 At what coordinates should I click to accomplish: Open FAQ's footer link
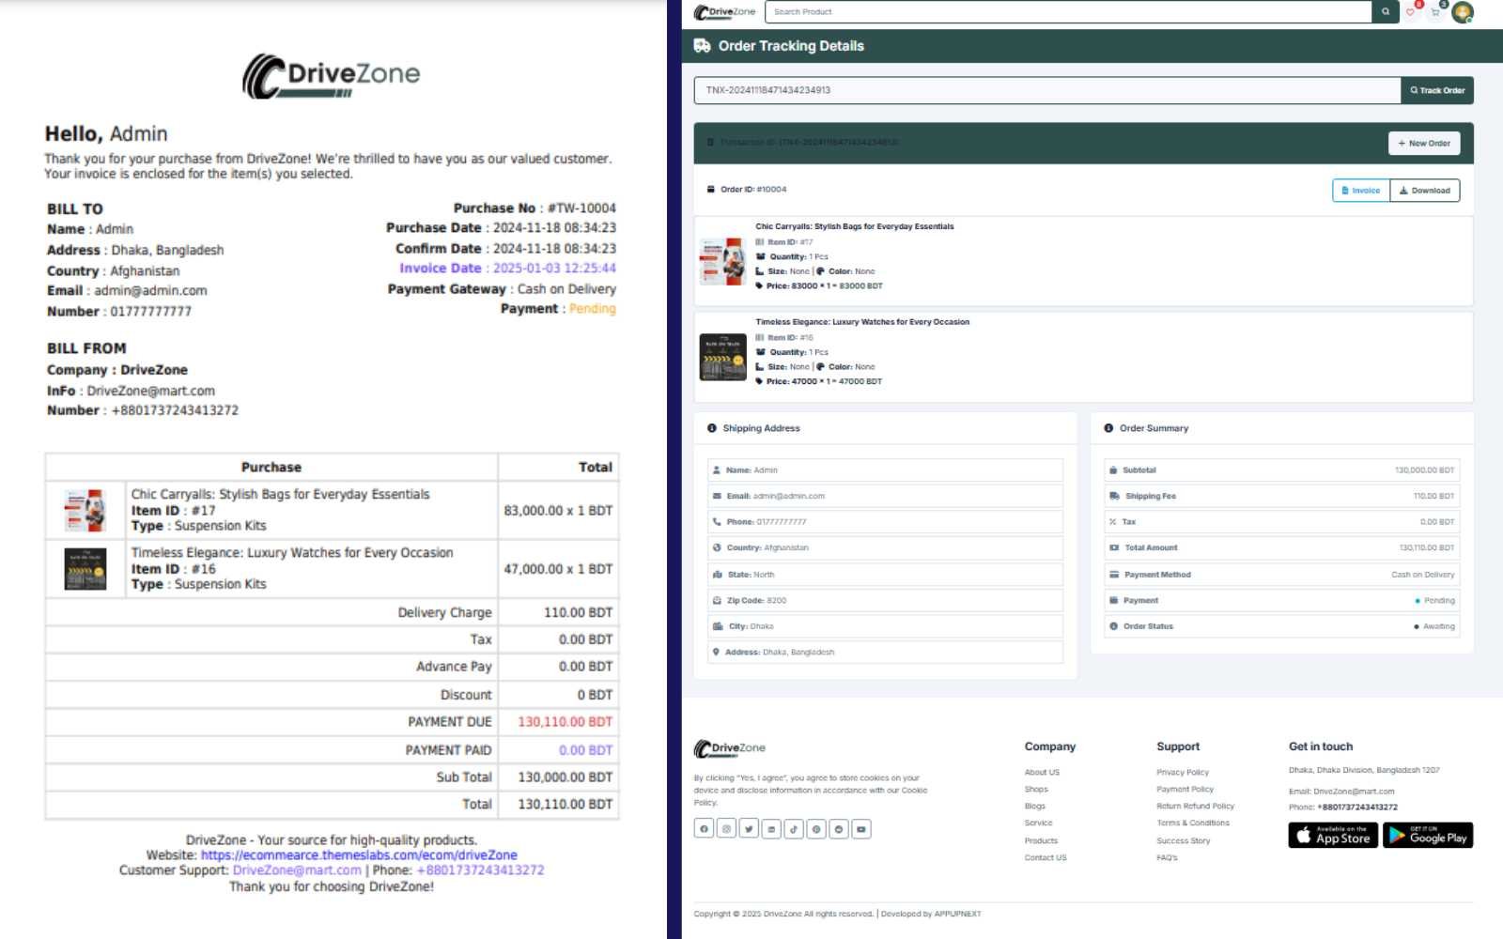click(1167, 858)
